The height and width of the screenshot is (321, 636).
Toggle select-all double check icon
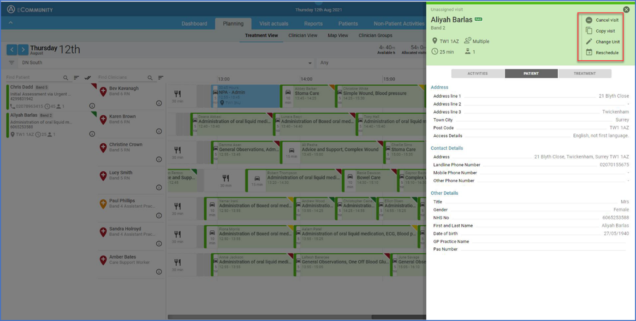click(x=88, y=78)
